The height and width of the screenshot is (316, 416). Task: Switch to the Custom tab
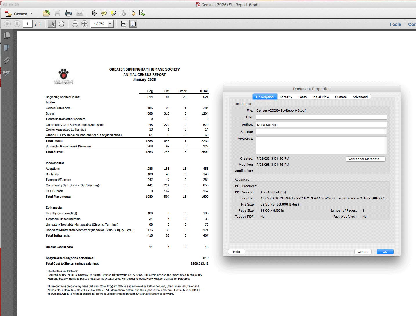point(341,97)
